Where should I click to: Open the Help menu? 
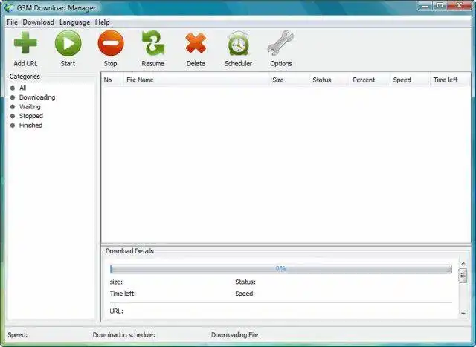(103, 22)
